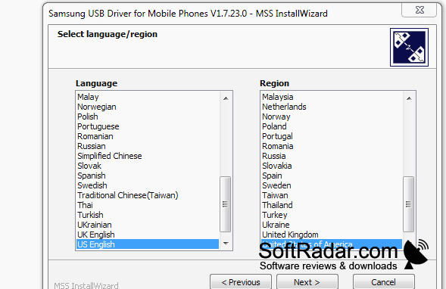The height and width of the screenshot is (289, 446).
Task: Click Region list scroll up arrow
Action: 409,98
